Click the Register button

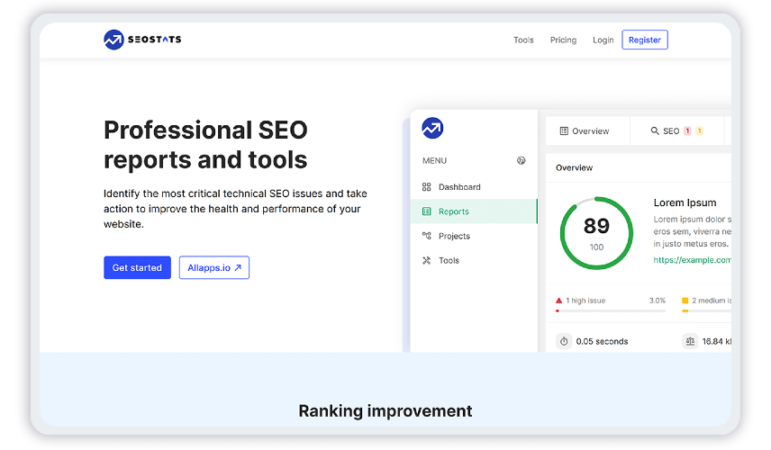click(645, 40)
